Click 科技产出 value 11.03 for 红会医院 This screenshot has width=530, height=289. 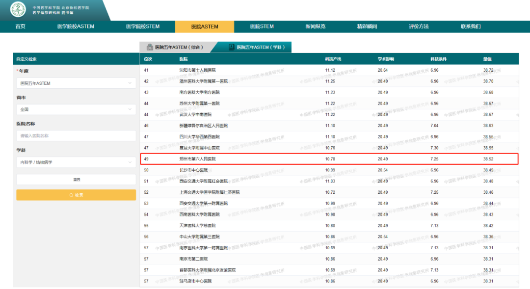(330, 181)
